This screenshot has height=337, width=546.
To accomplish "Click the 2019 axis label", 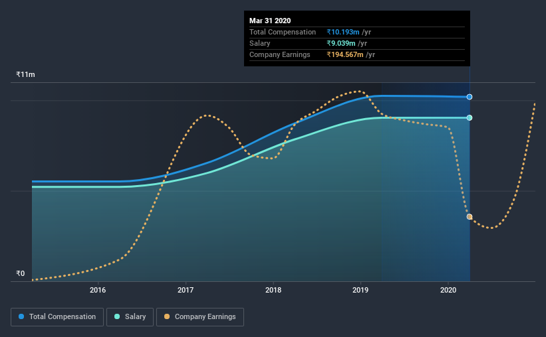I will click(x=360, y=290).
